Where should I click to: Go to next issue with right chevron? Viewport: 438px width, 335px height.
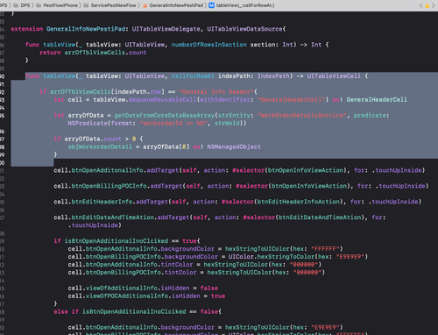(x=434, y=5)
